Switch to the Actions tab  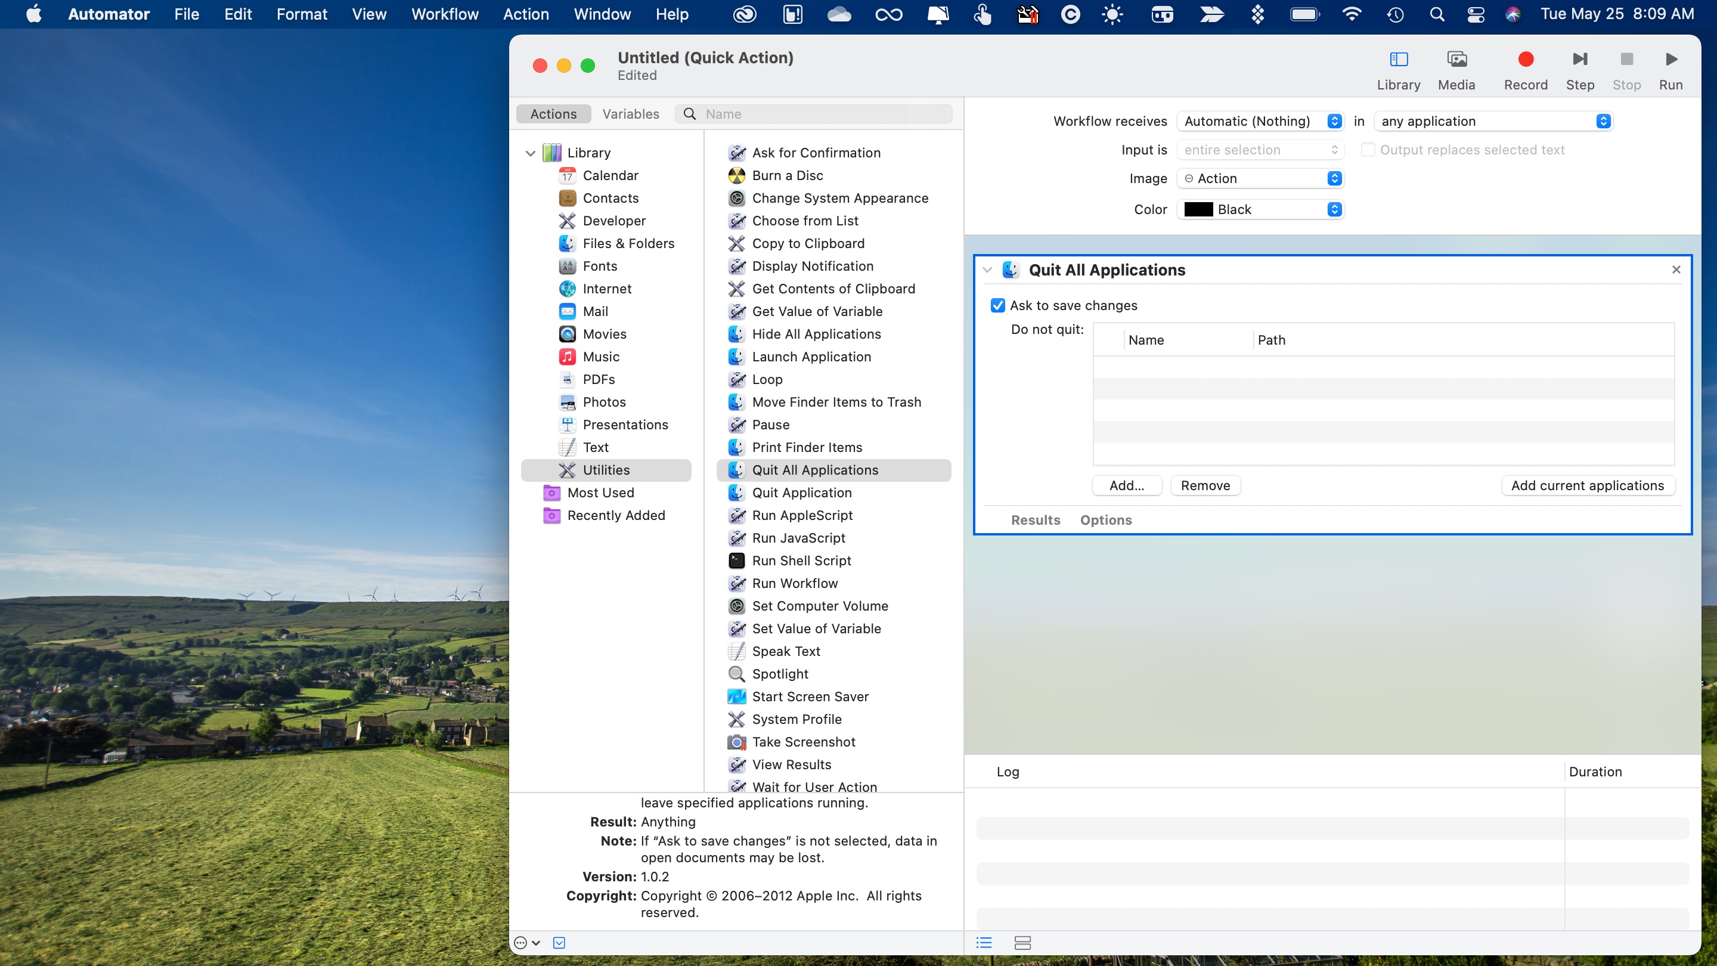coord(553,114)
